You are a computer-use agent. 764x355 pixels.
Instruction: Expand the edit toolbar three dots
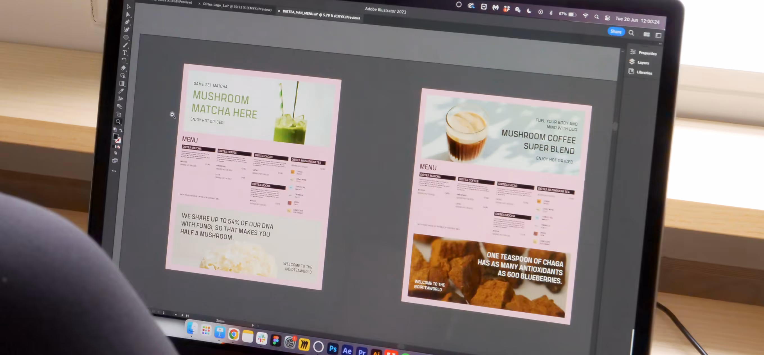click(114, 171)
